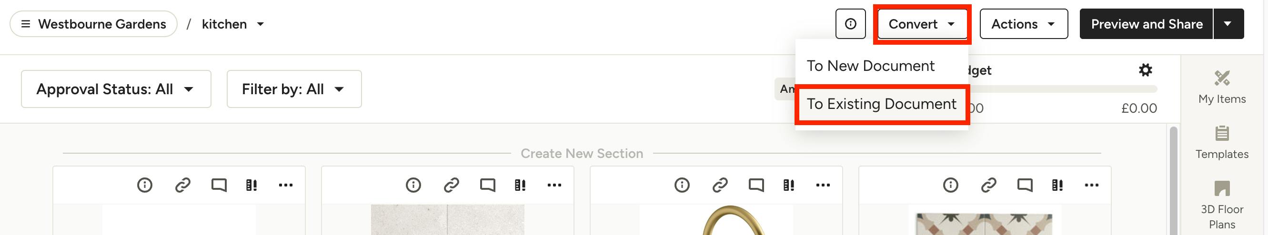Viewport: 1268px width, 235px height.
Task: Select To Existing Document option
Action: [882, 104]
